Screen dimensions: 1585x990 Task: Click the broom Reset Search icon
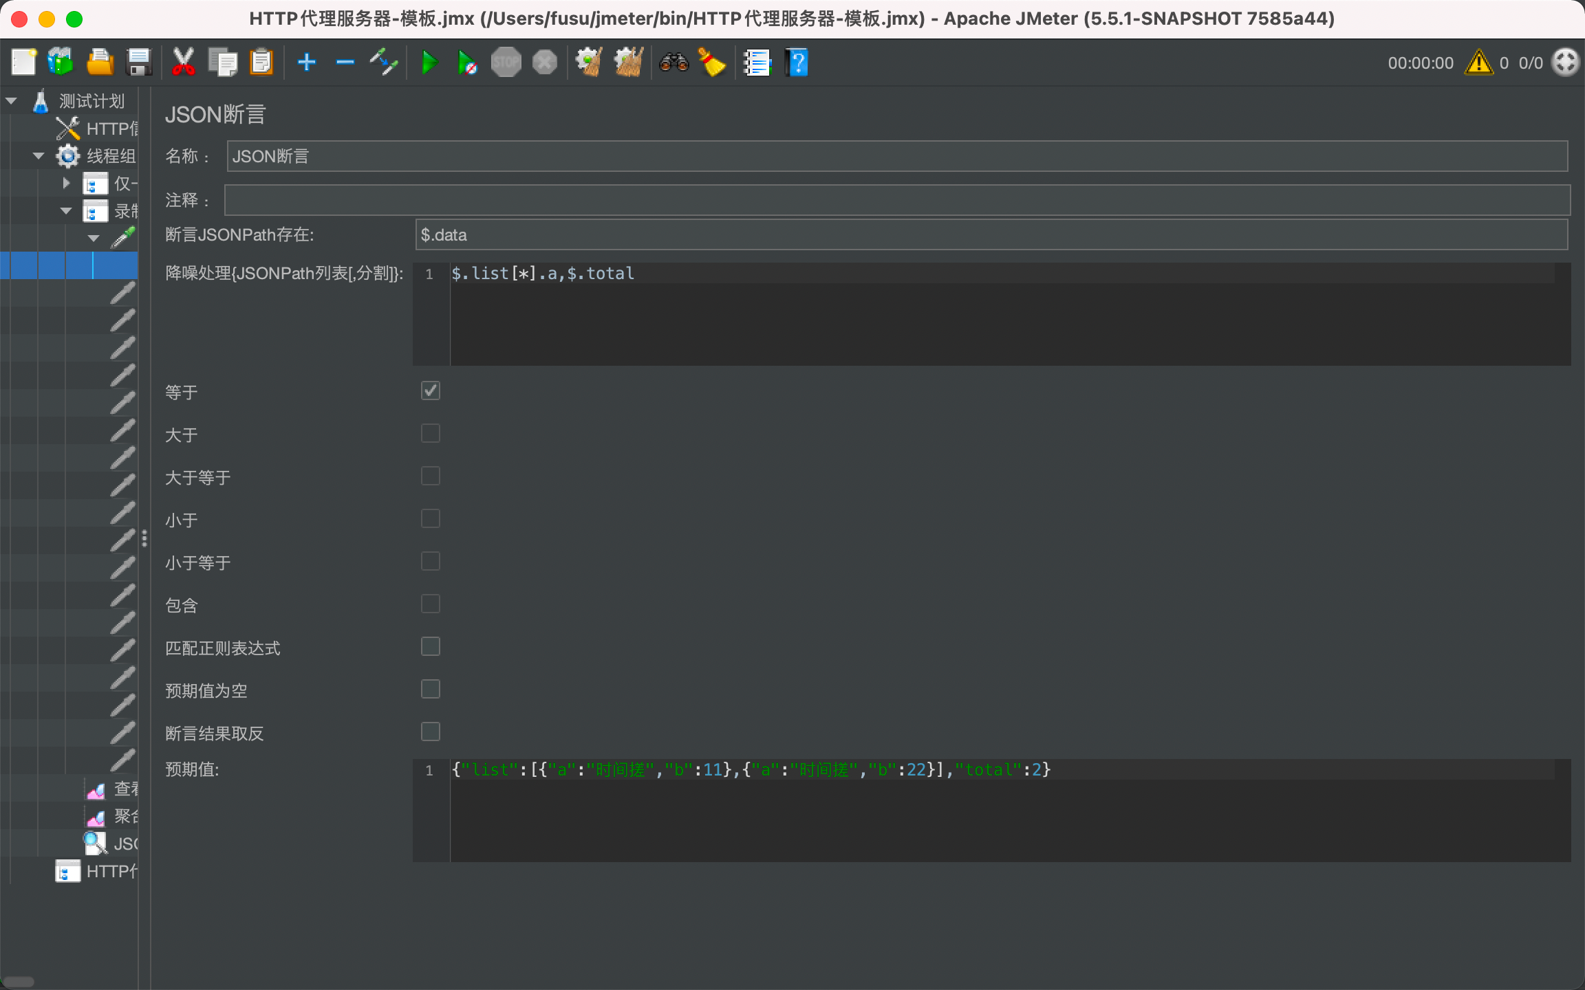click(x=713, y=63)
